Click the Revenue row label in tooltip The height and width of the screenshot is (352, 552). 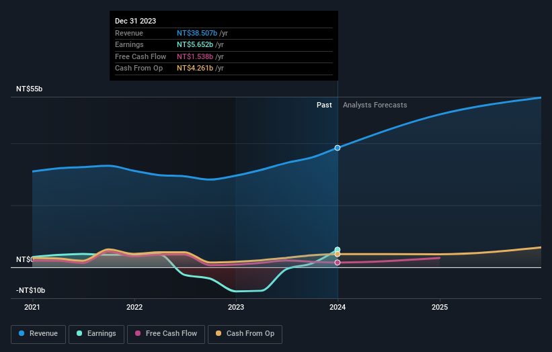(129, 33)
